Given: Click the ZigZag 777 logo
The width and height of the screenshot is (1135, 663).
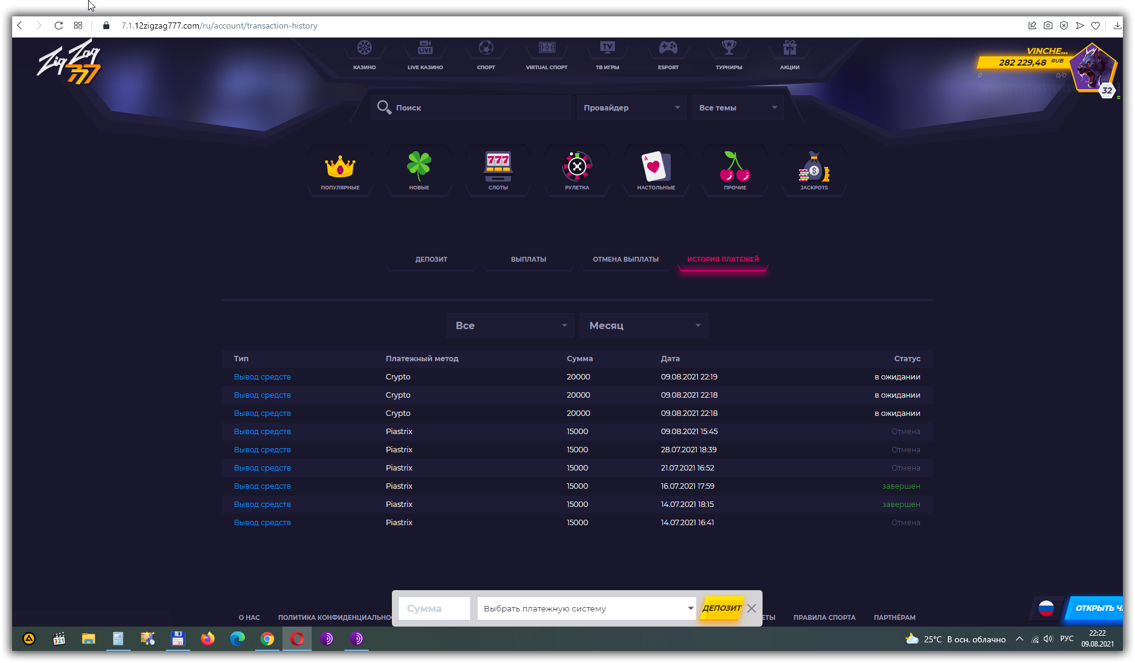Looking at the screenshot, I should tap(69, 61).
